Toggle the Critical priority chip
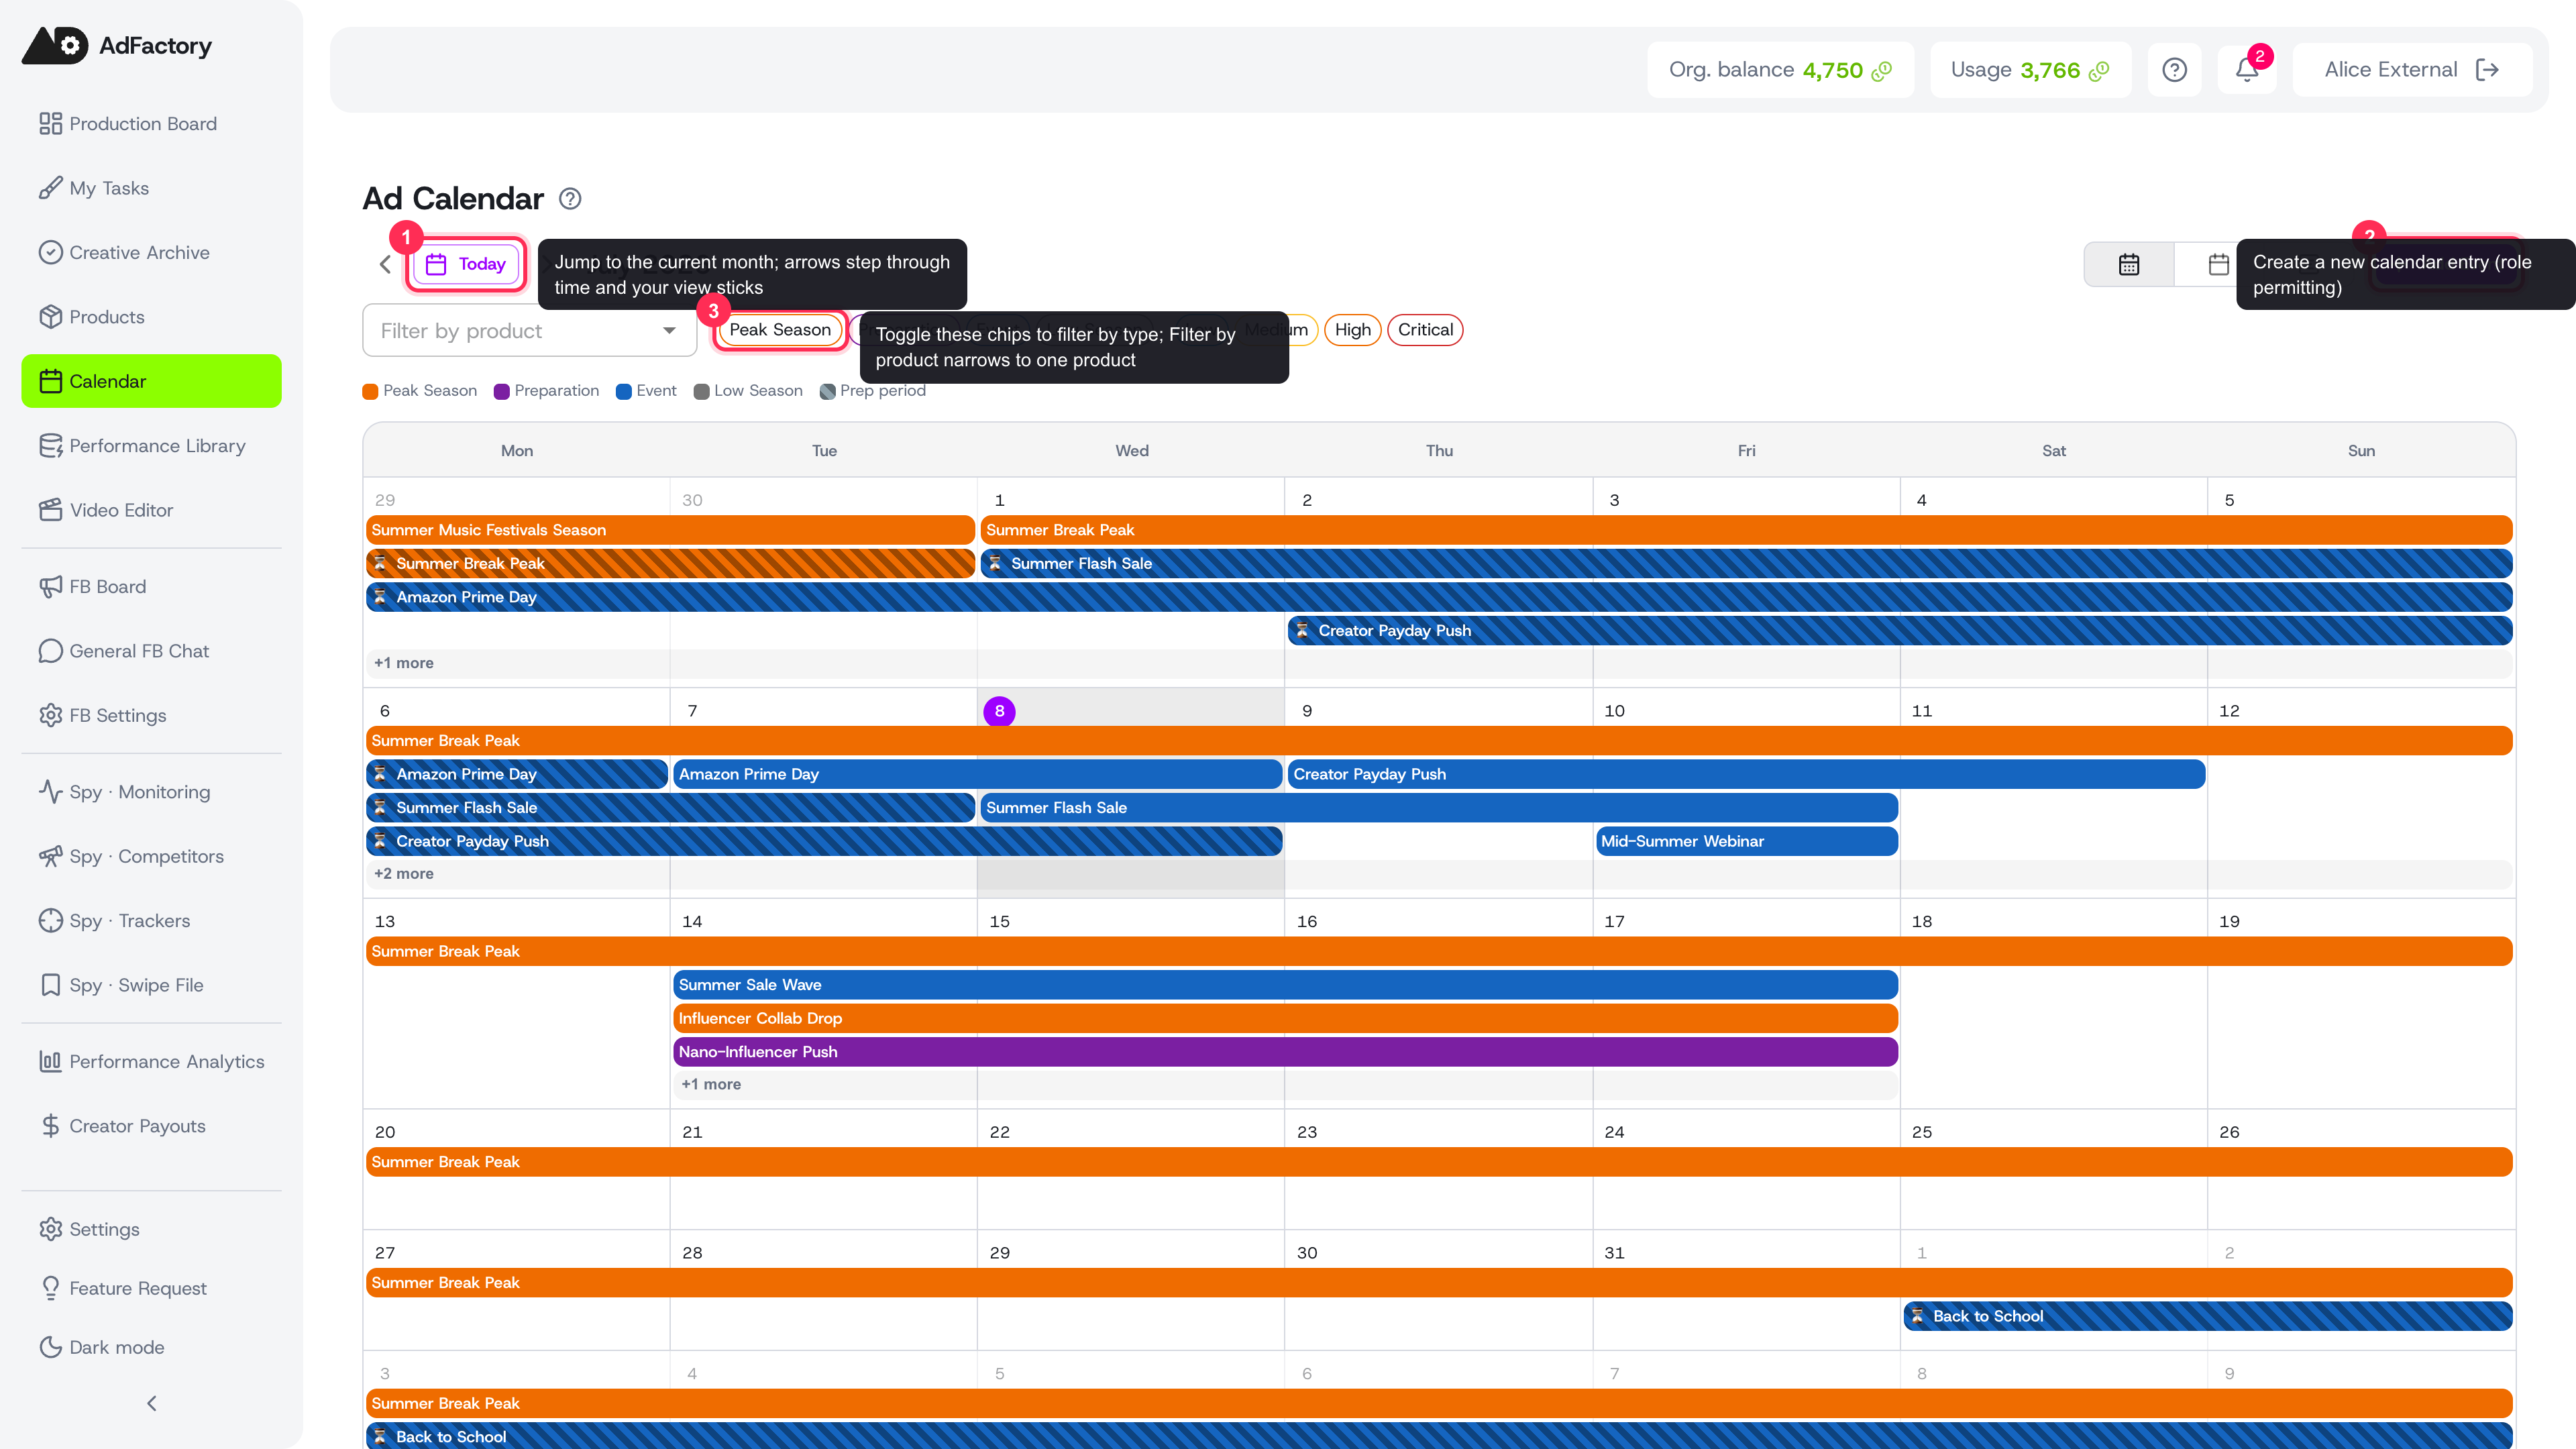Image resolution: width=2576 pixels, height=1449 pixels. pos(1425,330)
